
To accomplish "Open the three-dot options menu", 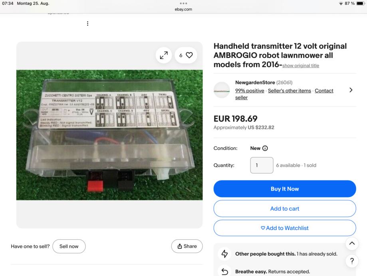I will click(87, 24).
